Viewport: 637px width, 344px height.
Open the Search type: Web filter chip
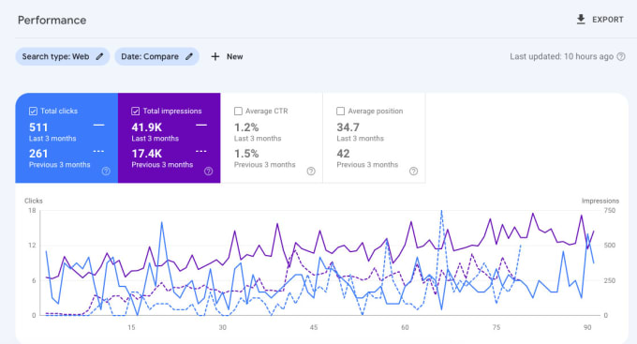(63, 56)
